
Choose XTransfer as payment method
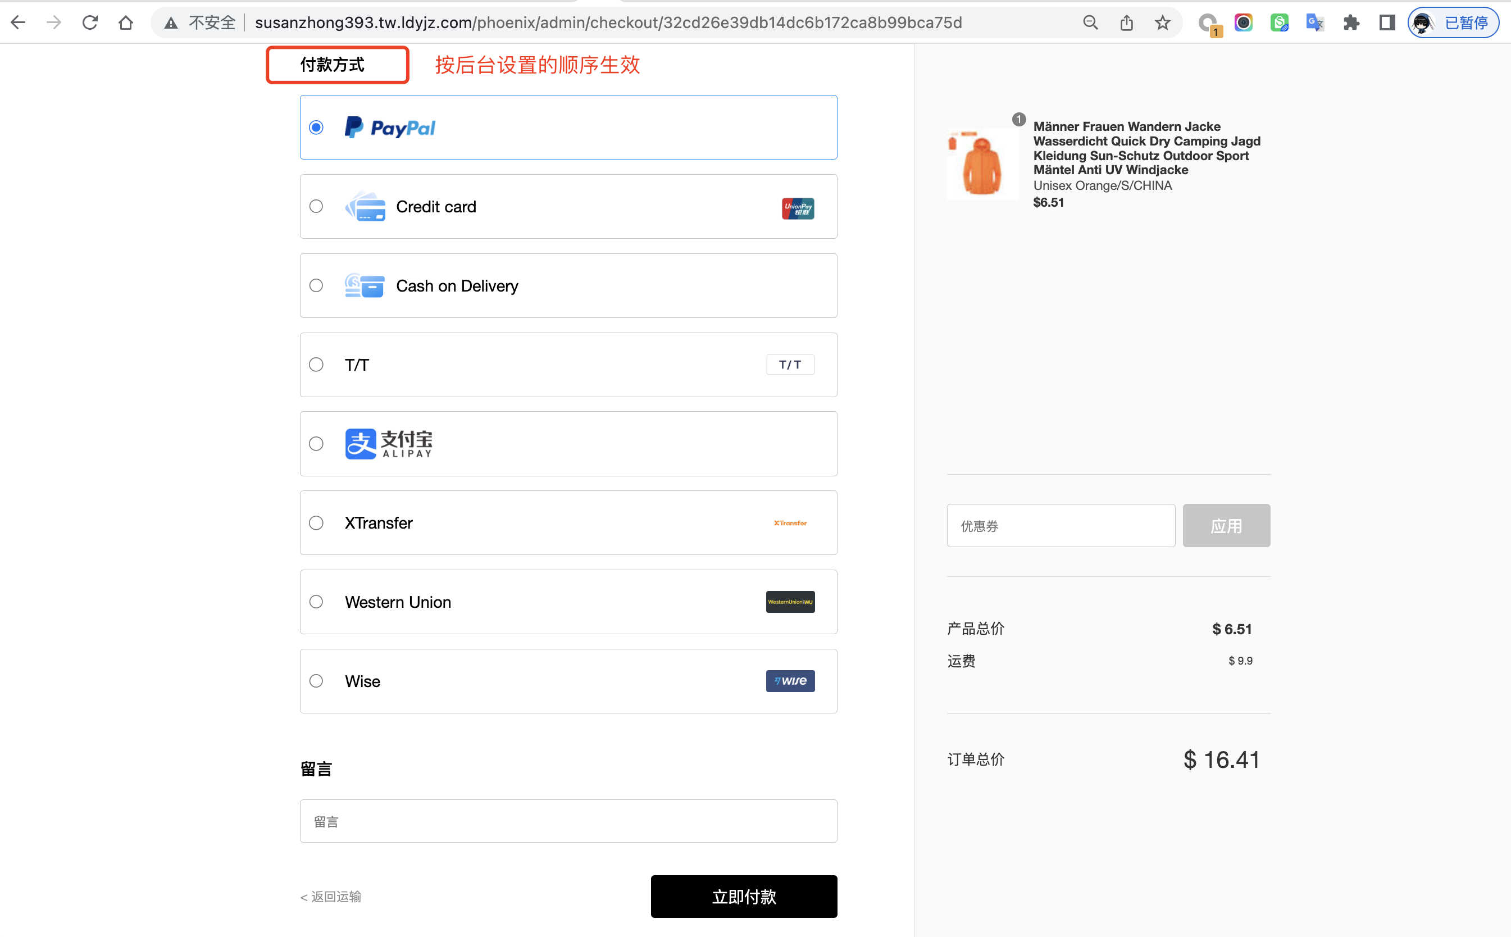coord(316,523)
